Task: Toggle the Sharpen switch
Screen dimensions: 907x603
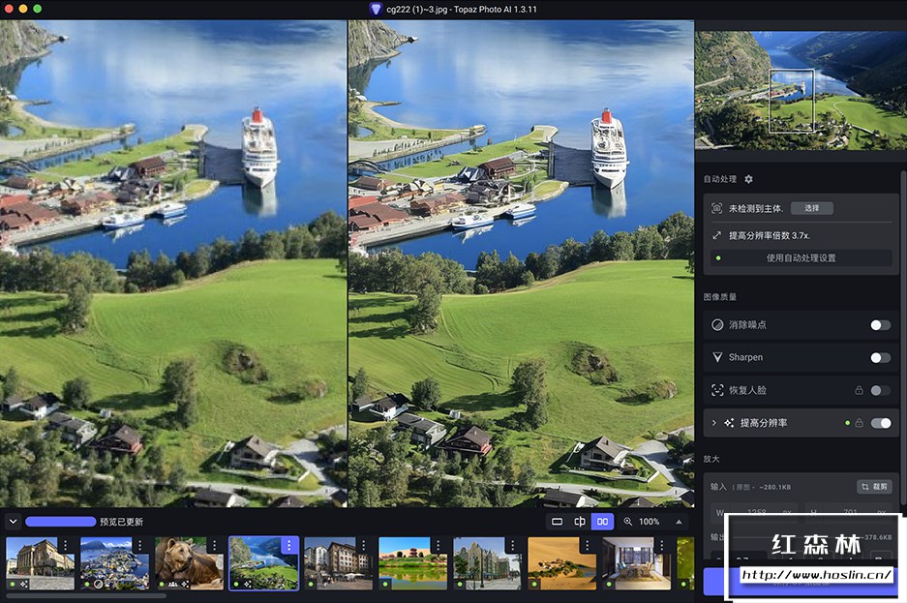Action: [x=881, y=358]
